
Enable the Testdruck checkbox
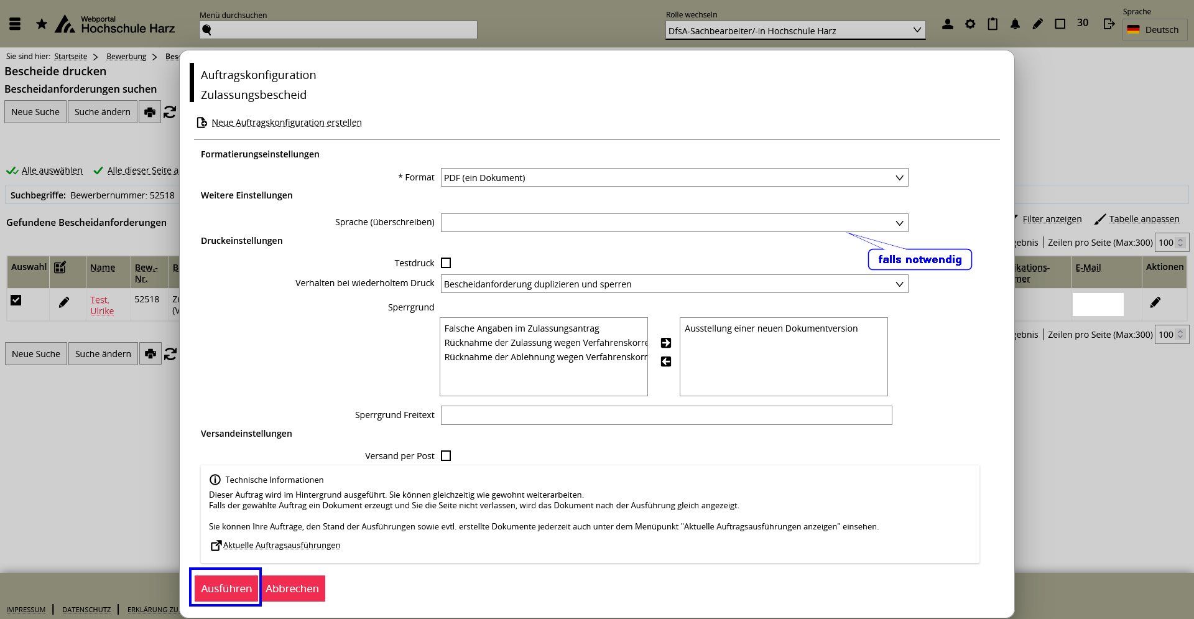(446, 263)
